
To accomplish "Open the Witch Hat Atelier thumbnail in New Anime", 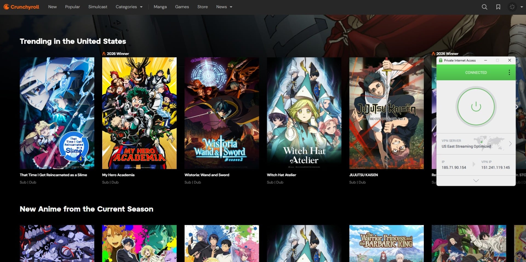I will pos(304,243).
